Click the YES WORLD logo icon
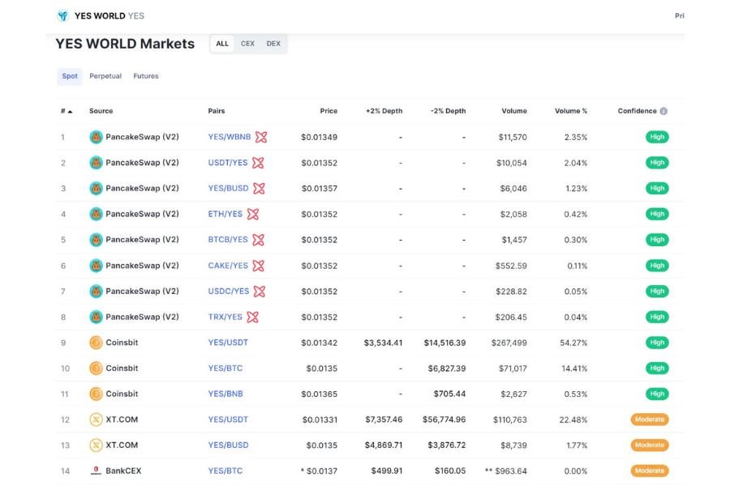This screenshot has height=486, width=730. point(62,15)
